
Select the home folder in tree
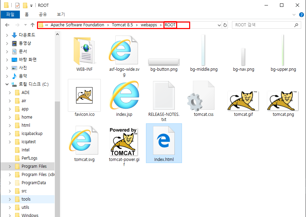27,117
